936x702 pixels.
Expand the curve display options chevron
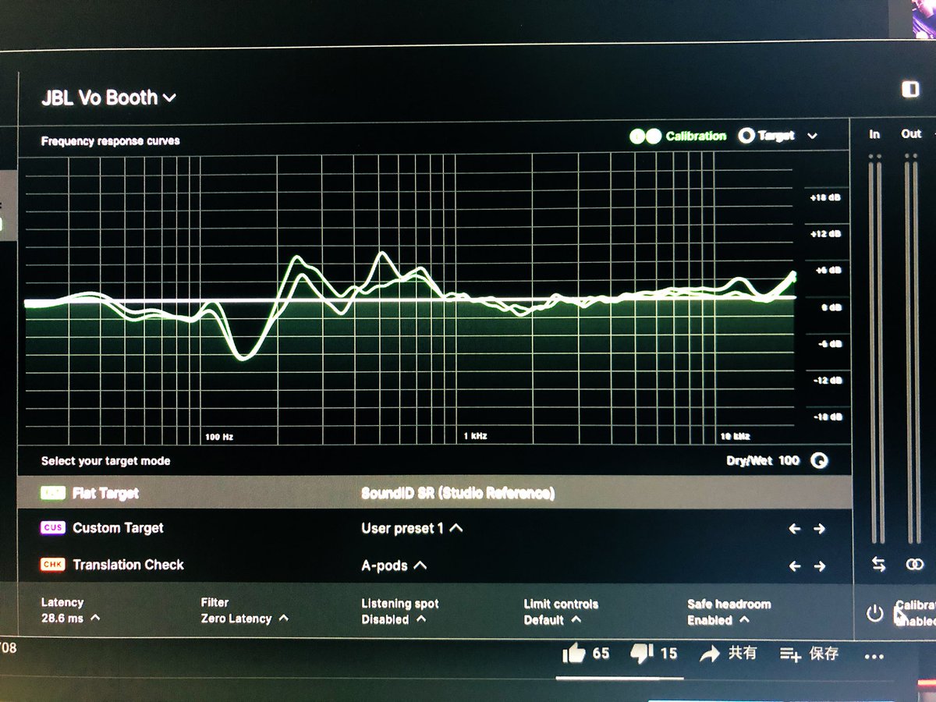click(812, 136)
